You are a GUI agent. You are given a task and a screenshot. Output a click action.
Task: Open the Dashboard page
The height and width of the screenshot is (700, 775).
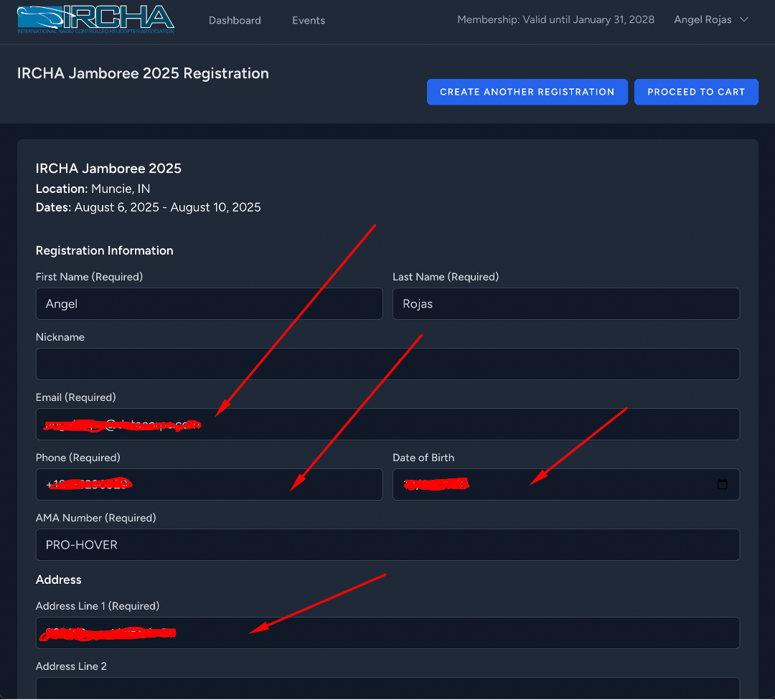coord(235,20)
